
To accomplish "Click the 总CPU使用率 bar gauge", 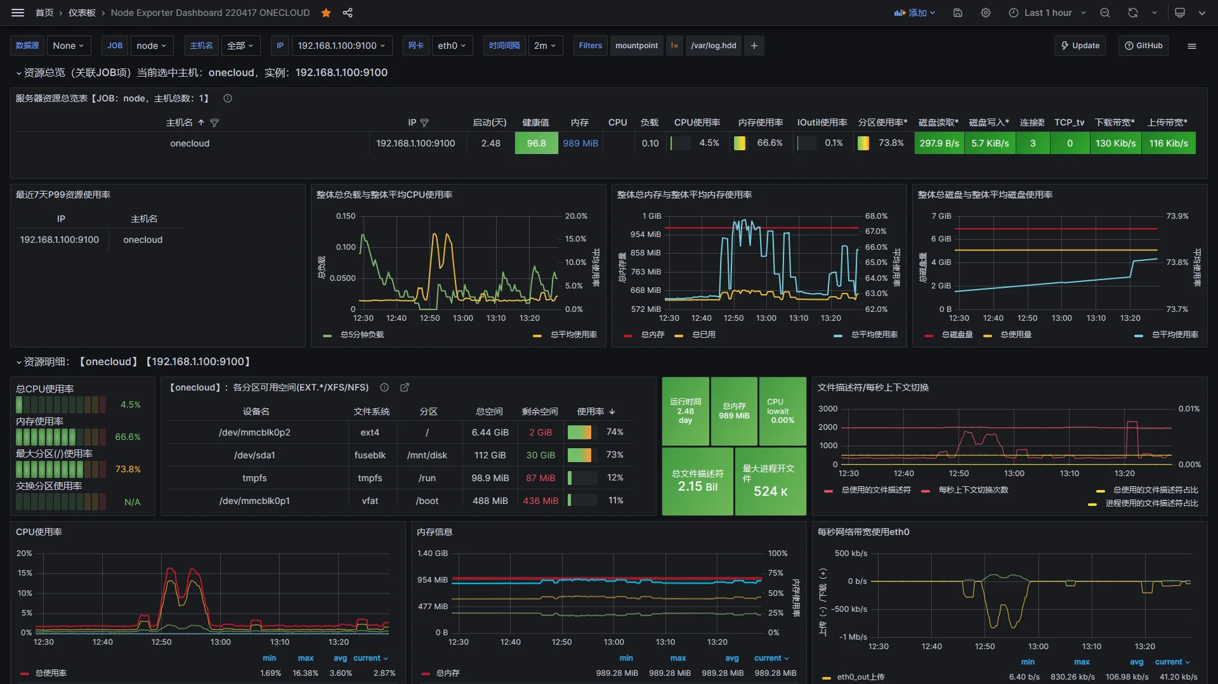I will point(61,404).
